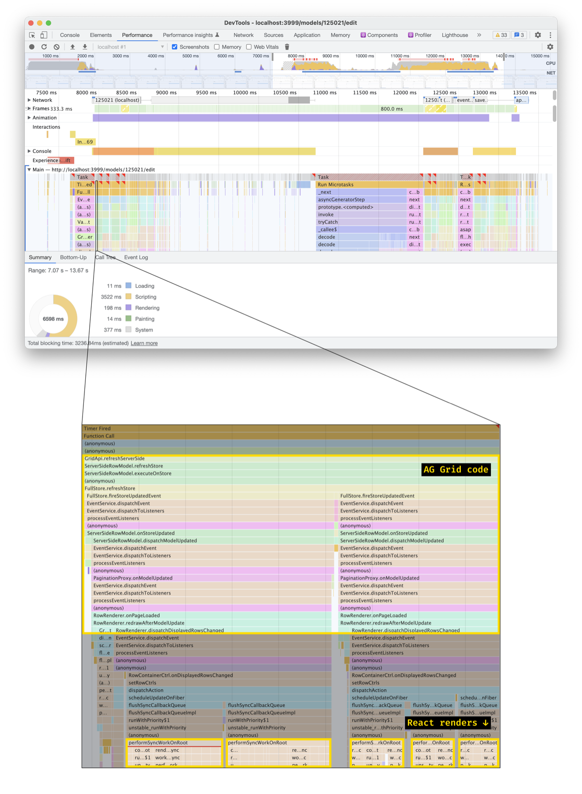Select the Call Tree details tab
582x794 pixels.
106,257
